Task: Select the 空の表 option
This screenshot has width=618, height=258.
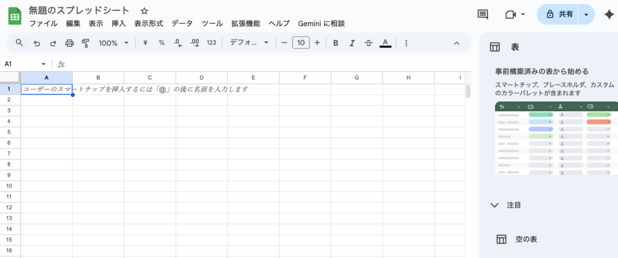Action: 526,239
